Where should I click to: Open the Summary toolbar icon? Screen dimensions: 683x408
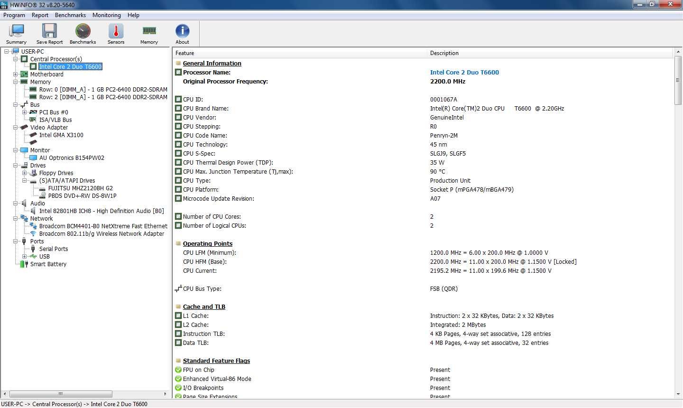16,34
